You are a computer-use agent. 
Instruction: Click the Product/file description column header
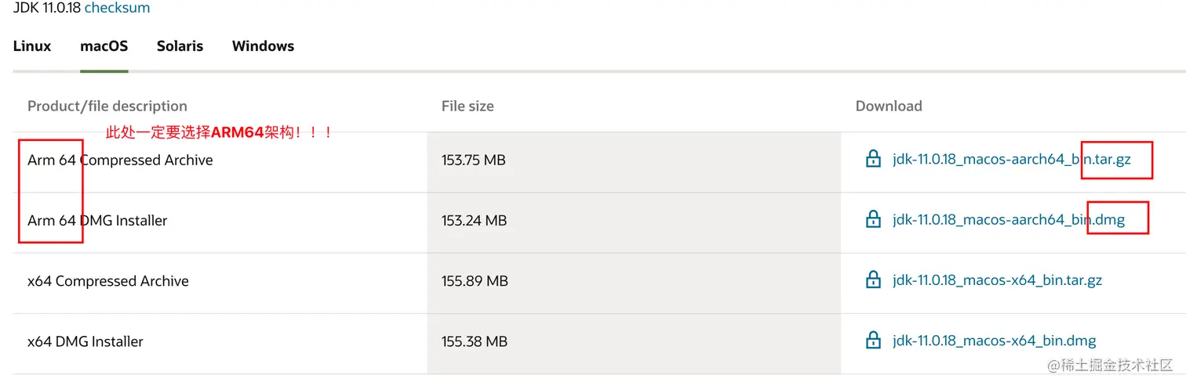(x=107, y=106)
